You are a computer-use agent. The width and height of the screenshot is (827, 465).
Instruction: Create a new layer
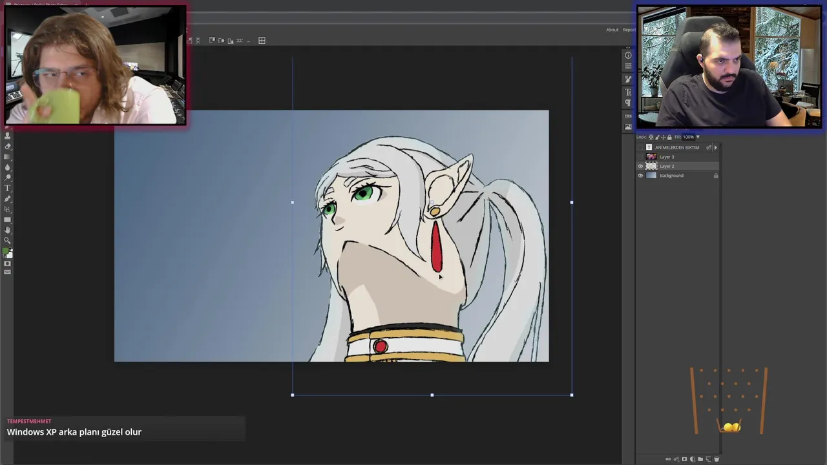point(709,459)
